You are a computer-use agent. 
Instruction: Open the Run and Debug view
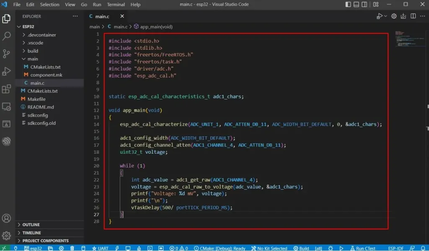[6, 71]
